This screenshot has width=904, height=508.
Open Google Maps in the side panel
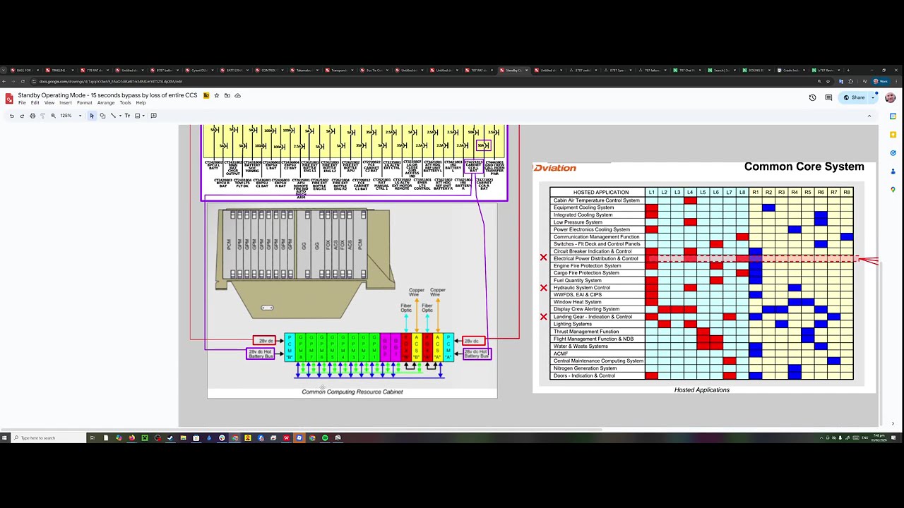click(x=893, y=190)
